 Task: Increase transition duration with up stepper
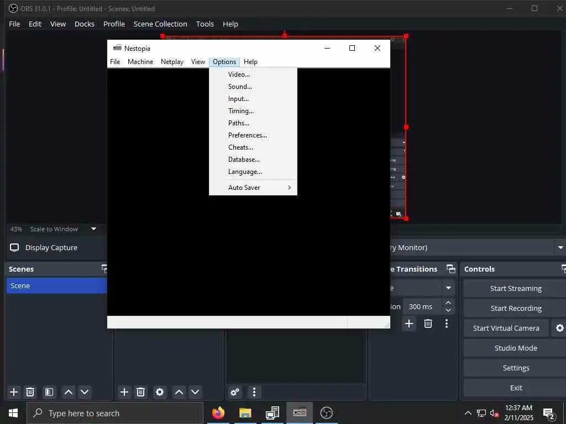click(448, 303)
